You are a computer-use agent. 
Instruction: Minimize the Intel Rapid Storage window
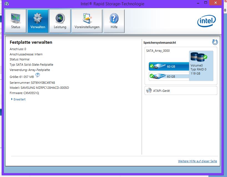click(198, 3)
